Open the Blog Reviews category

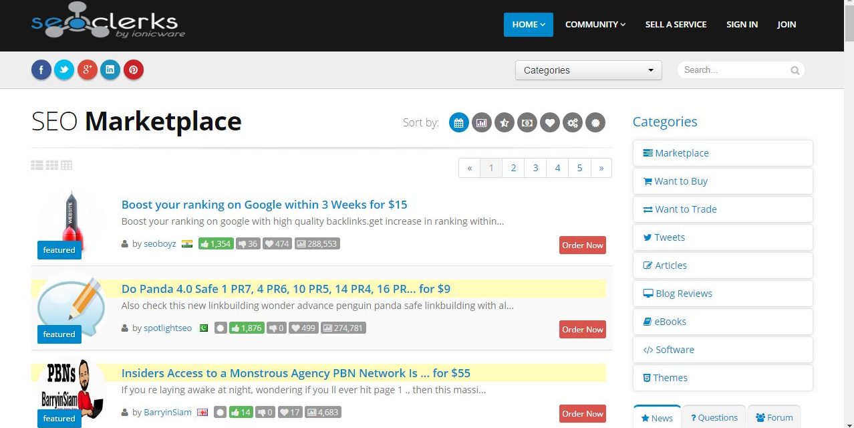pyautogui.click(x=722, y=294)
